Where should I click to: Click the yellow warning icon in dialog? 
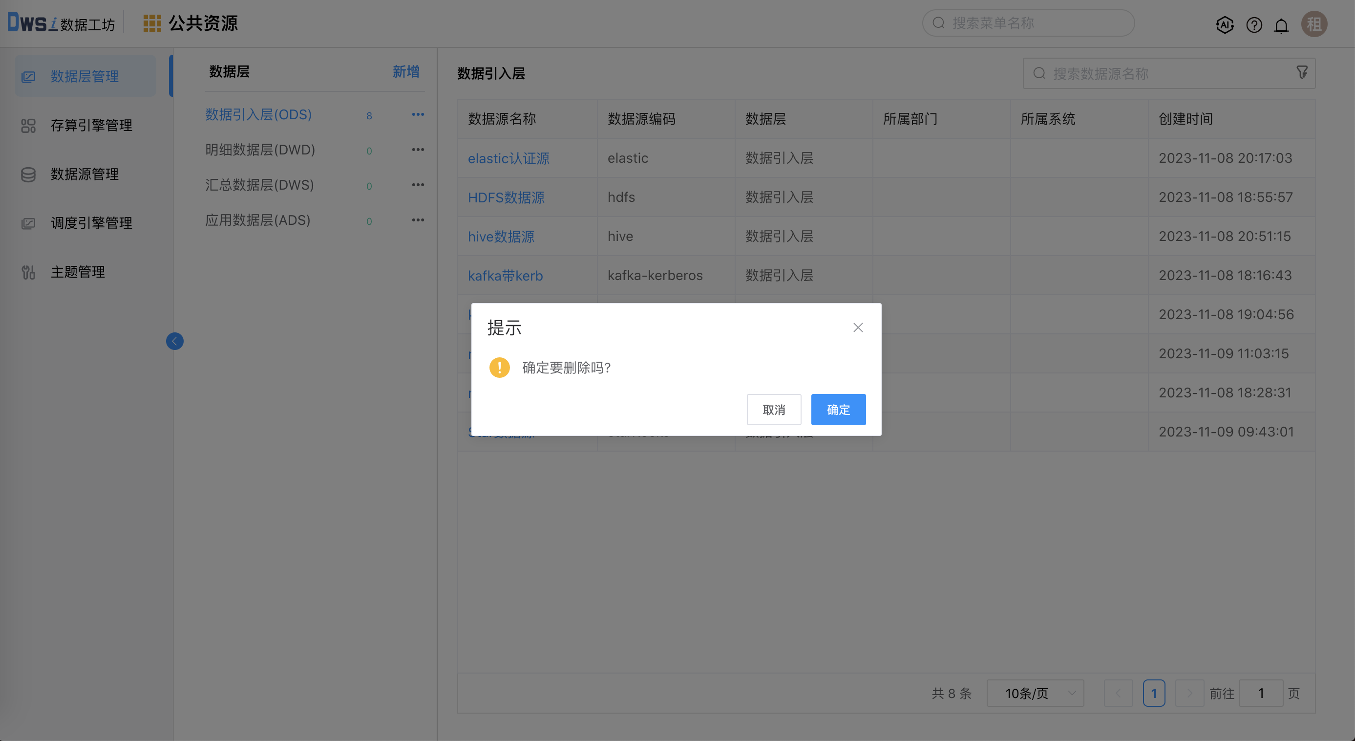point(499,368)
